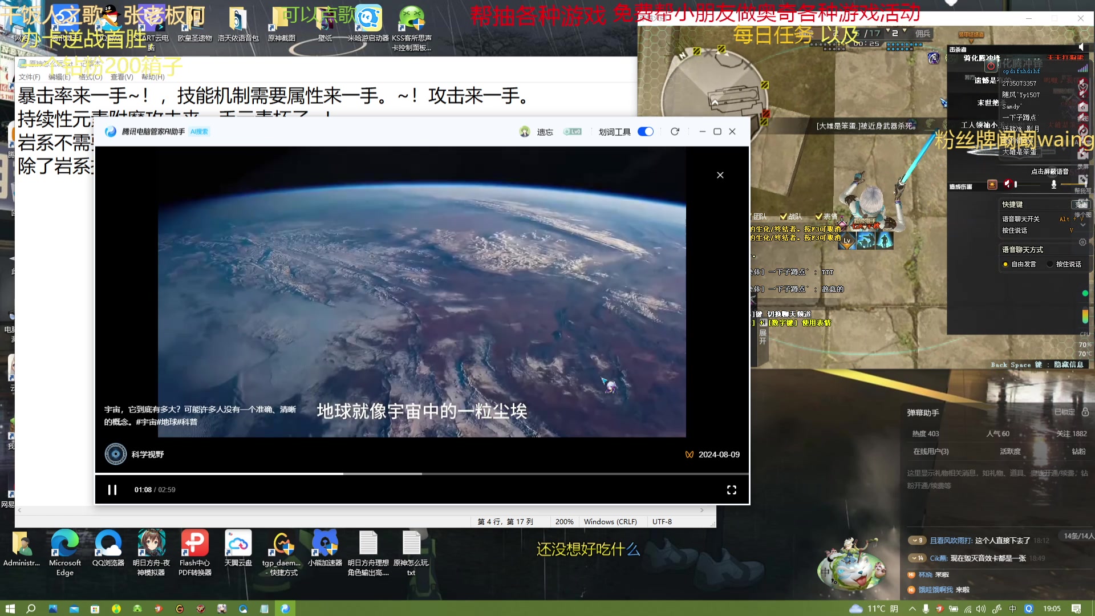This screenshot has height=616, width=1095.
Task: Seek the video progress bar
Action: pyautogui.click(x=422, y=473)
